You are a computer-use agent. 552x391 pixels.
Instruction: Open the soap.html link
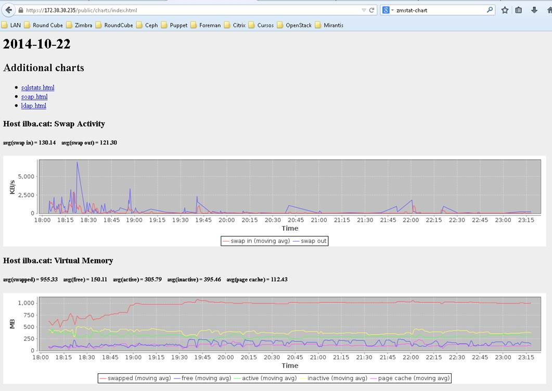(34, 96)
